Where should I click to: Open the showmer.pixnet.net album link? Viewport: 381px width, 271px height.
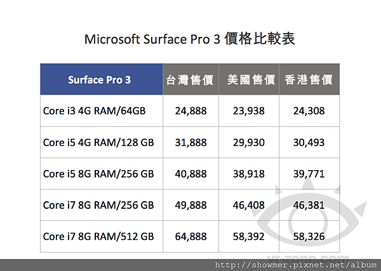click(295, 265)
